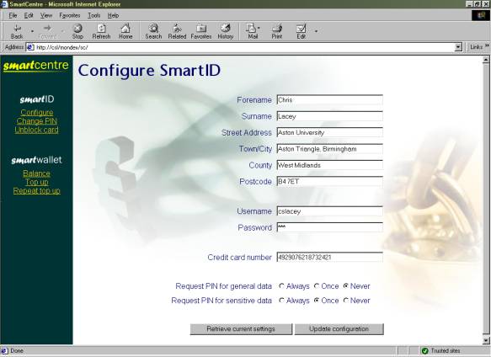Open the Search toolbar icon
The width and height of the screenshot is (491, 357).
click(x=153, y=31)
